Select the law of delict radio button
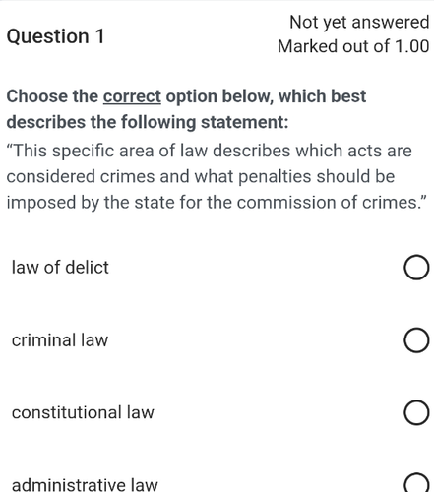This screenshot has height=492, width=434. coord(416,267)
